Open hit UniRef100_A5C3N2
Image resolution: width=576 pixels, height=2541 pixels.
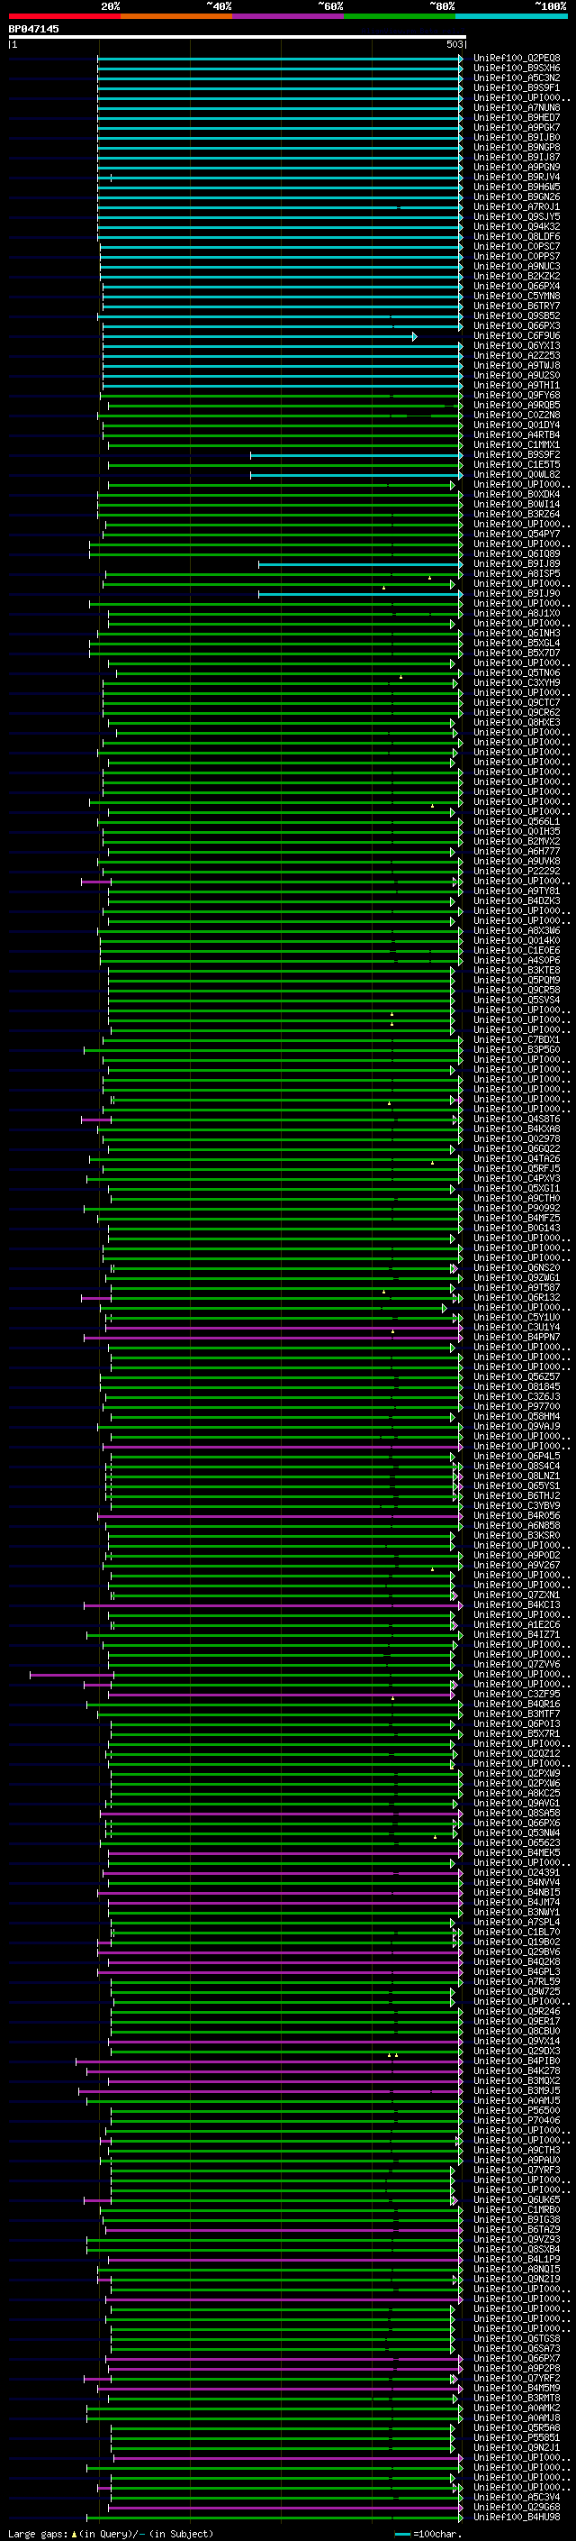[517, 78]
